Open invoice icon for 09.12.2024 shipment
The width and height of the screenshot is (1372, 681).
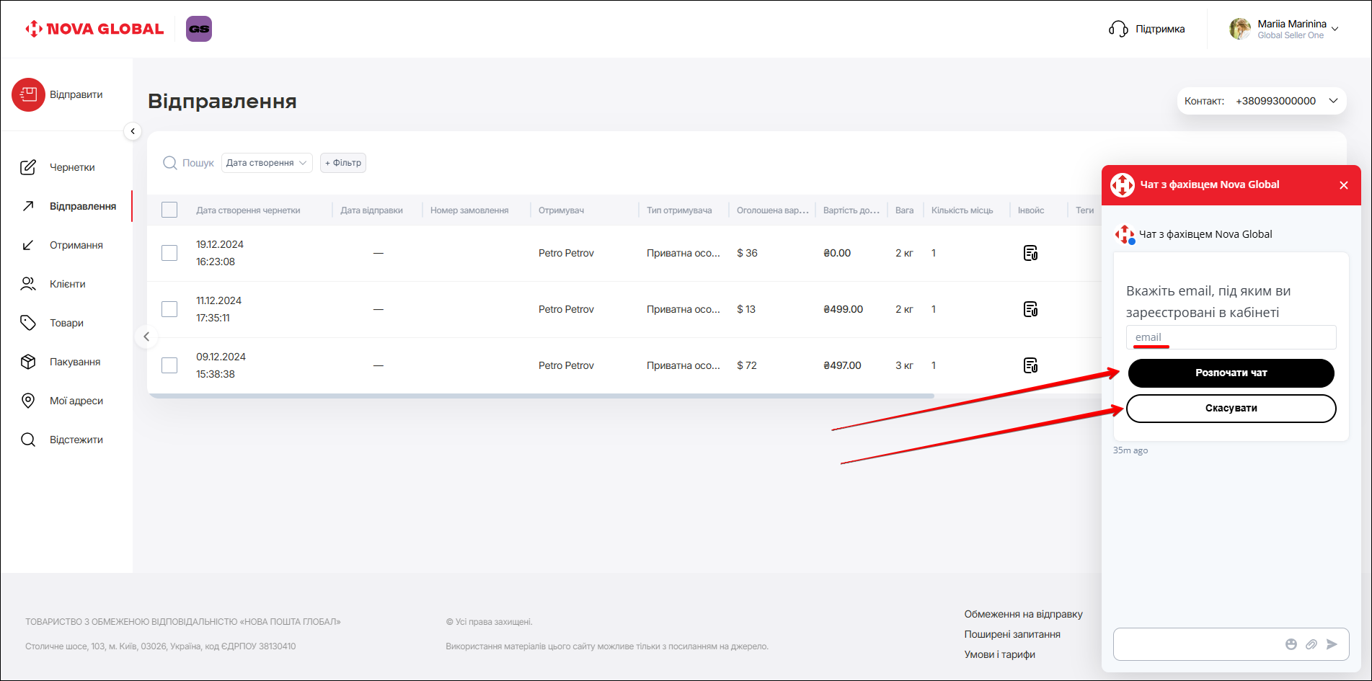point(1030,365)
